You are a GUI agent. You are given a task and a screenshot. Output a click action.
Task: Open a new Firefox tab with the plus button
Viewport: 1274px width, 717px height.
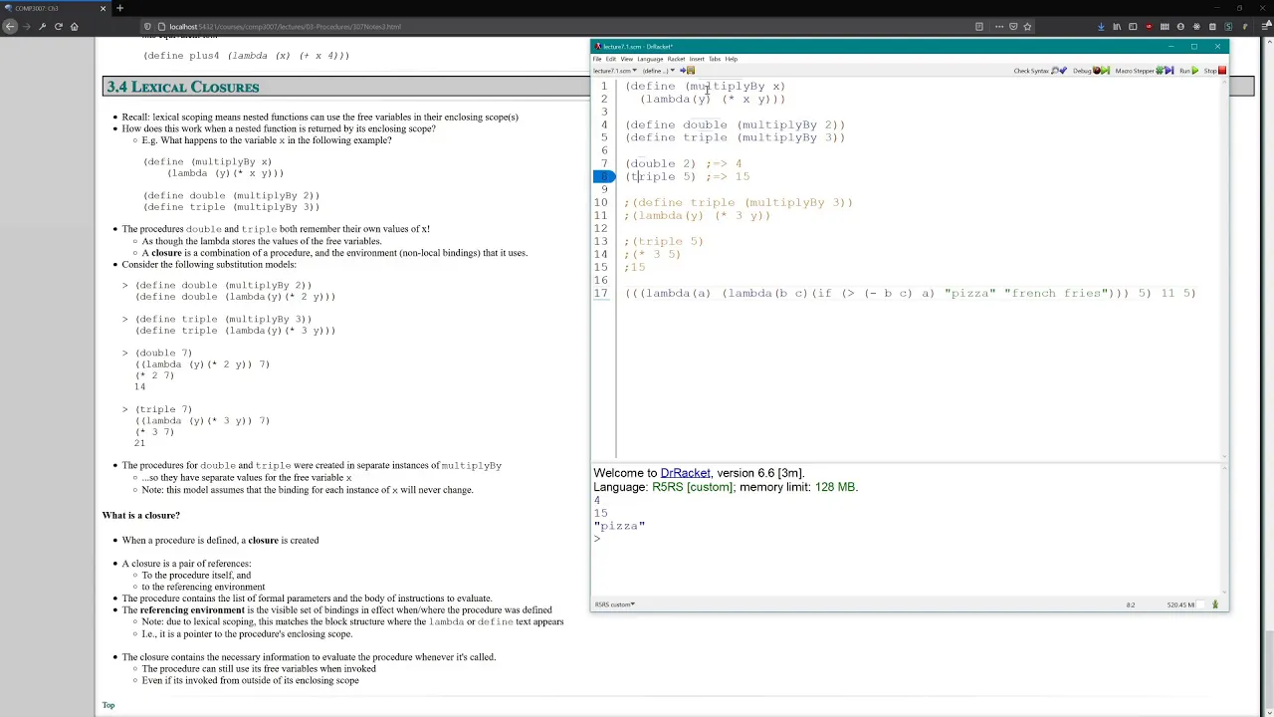point(119,8)
